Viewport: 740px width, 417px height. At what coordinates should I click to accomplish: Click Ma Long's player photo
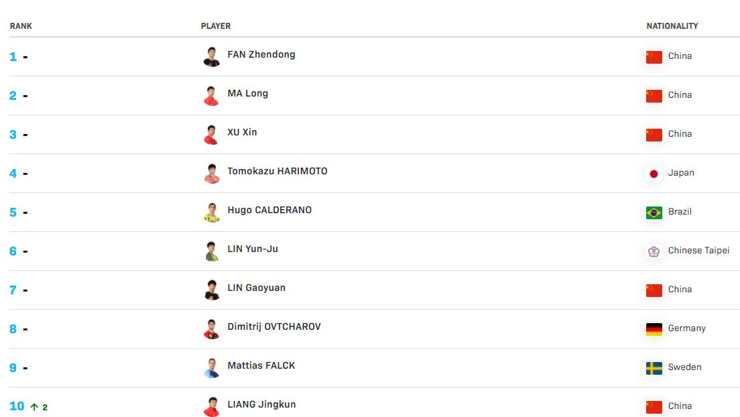coord(212,95)
